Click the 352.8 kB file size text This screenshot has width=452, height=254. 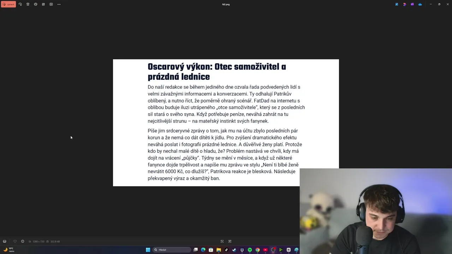55,241
